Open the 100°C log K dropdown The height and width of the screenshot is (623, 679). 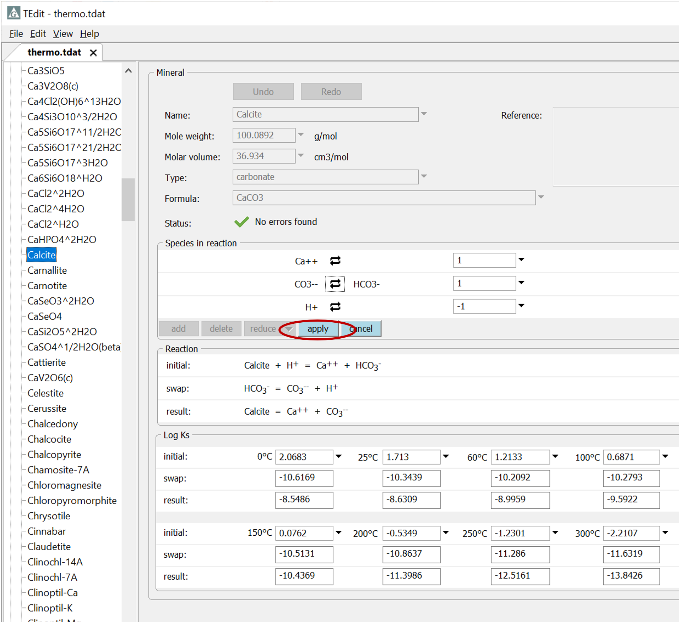[x=666, y=456]
